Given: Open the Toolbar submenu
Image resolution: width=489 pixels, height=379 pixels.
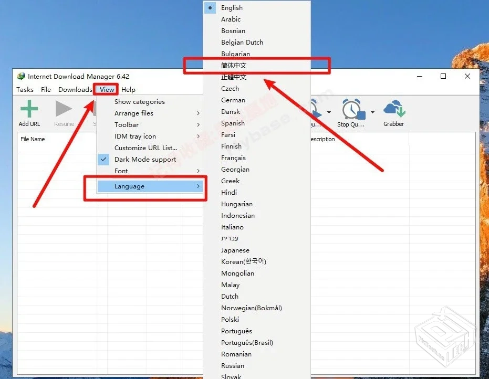Looking at the screenshot, I should click(127, 124).
